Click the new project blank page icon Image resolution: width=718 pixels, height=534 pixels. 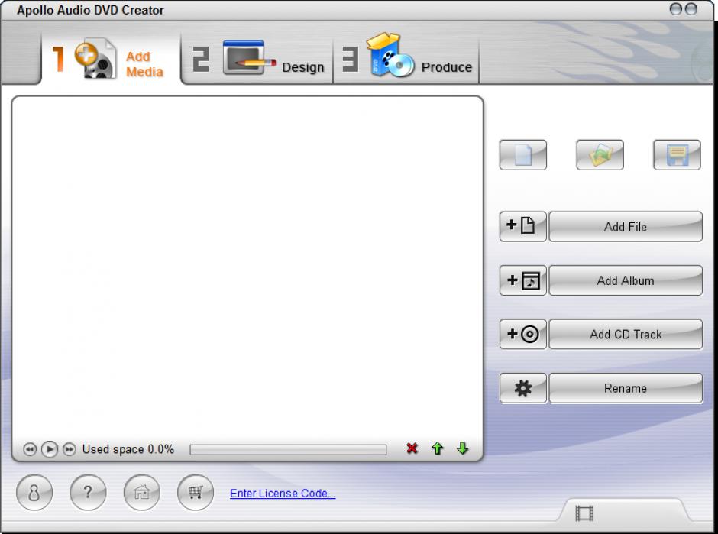pos(523,155)
